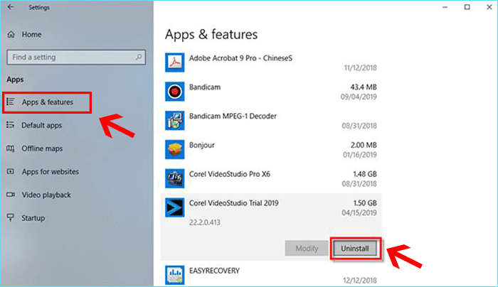The image size is (498, 287).
Task: Click the greyed Modify button
Action: click(307, 249)
